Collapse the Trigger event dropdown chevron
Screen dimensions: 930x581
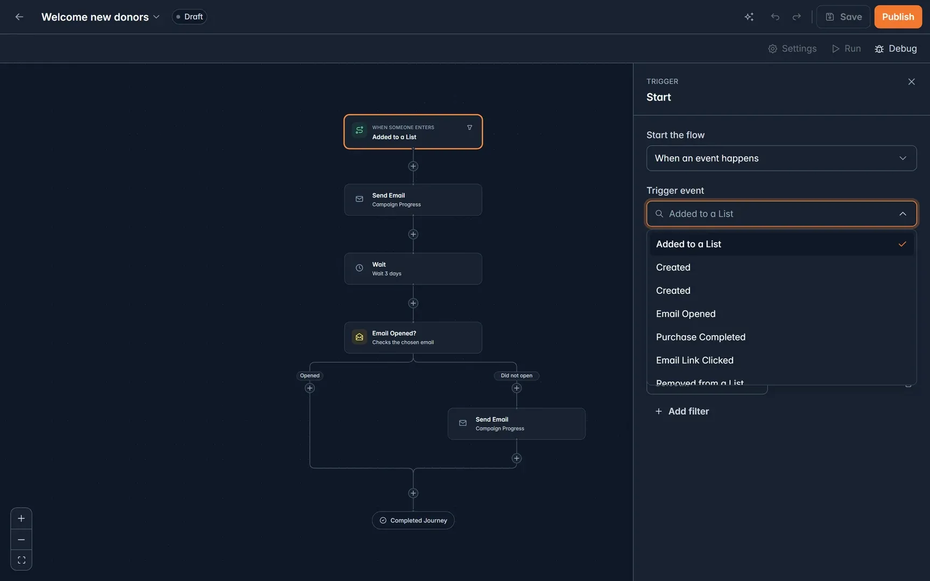tap(903, 214)
